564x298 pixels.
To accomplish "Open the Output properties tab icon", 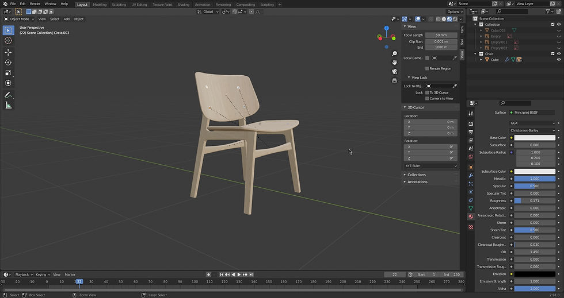I will [471, 132].
